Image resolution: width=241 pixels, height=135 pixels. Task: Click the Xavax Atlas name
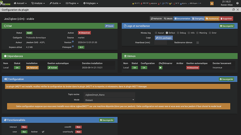(227, 5)
